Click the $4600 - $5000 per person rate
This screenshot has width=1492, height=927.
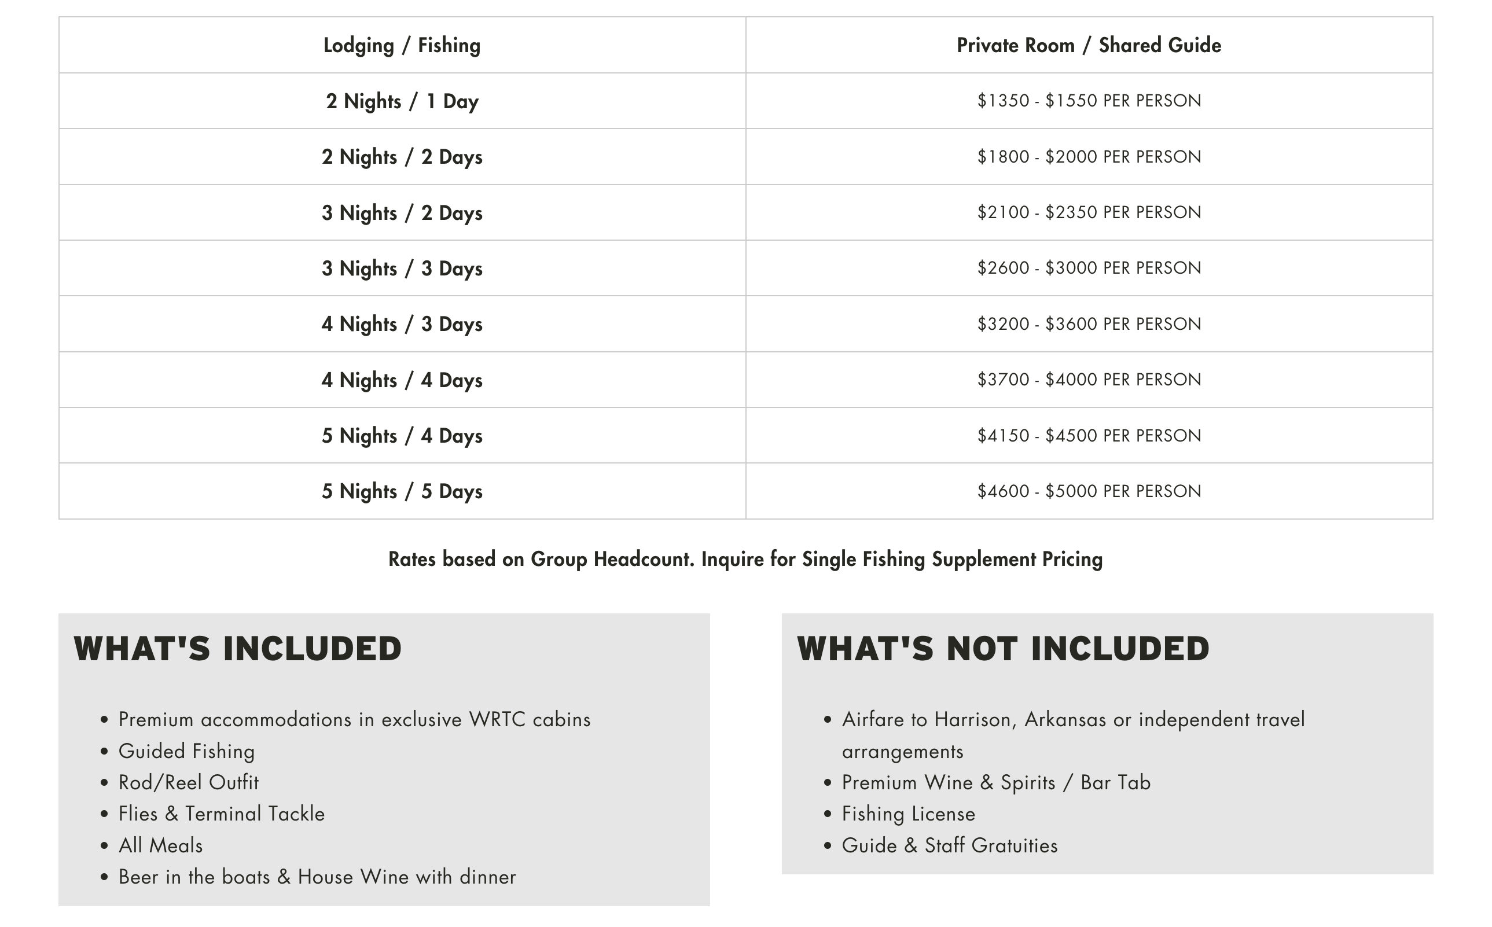pyautogui.click(x=1089, y=491)
